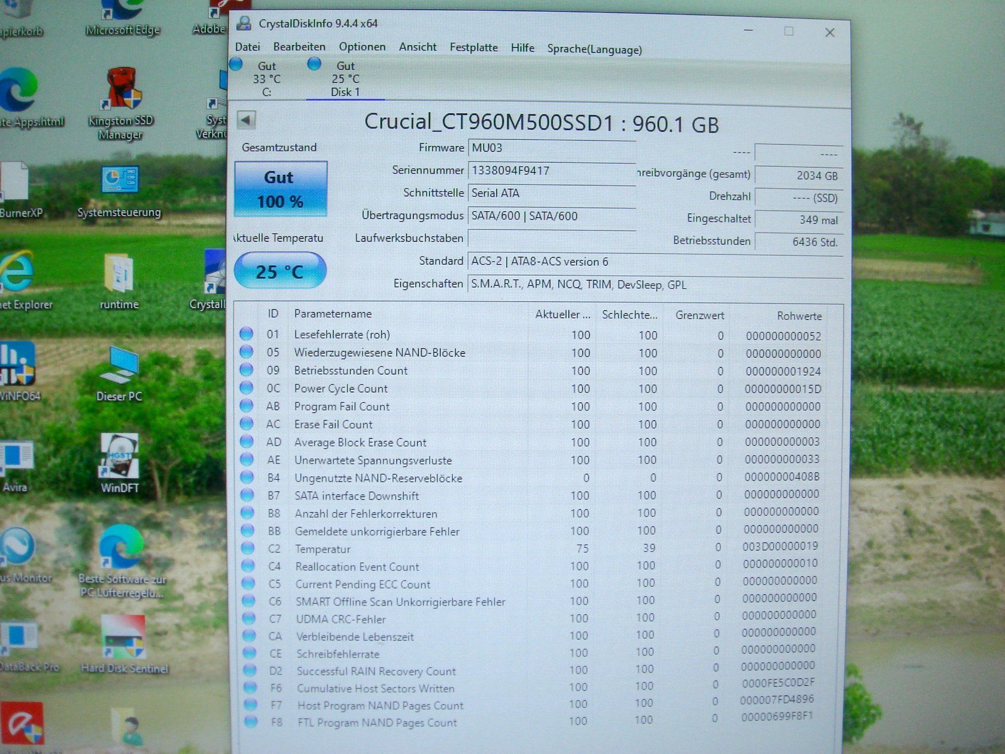Screen dimensions: 1005x754
Task: Open Internet Explorer desktop icon
Action: point(22,279)
